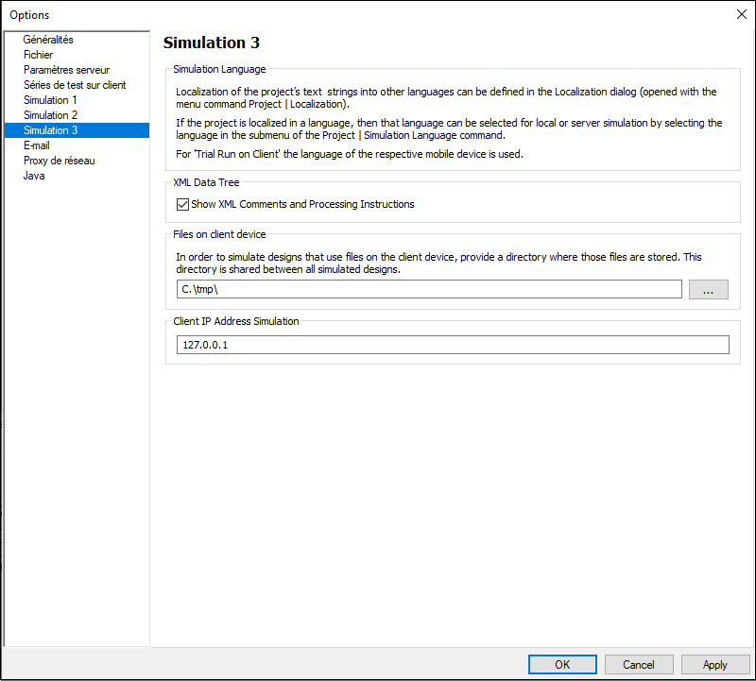Open Séries de test sur client
The height and width of the screenshot is (681, 756).
75,85
